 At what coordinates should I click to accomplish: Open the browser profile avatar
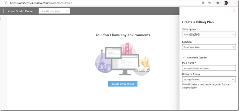point(226,3)
